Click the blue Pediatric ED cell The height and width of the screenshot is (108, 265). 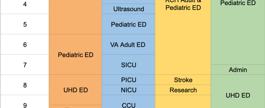pos(128,24)
